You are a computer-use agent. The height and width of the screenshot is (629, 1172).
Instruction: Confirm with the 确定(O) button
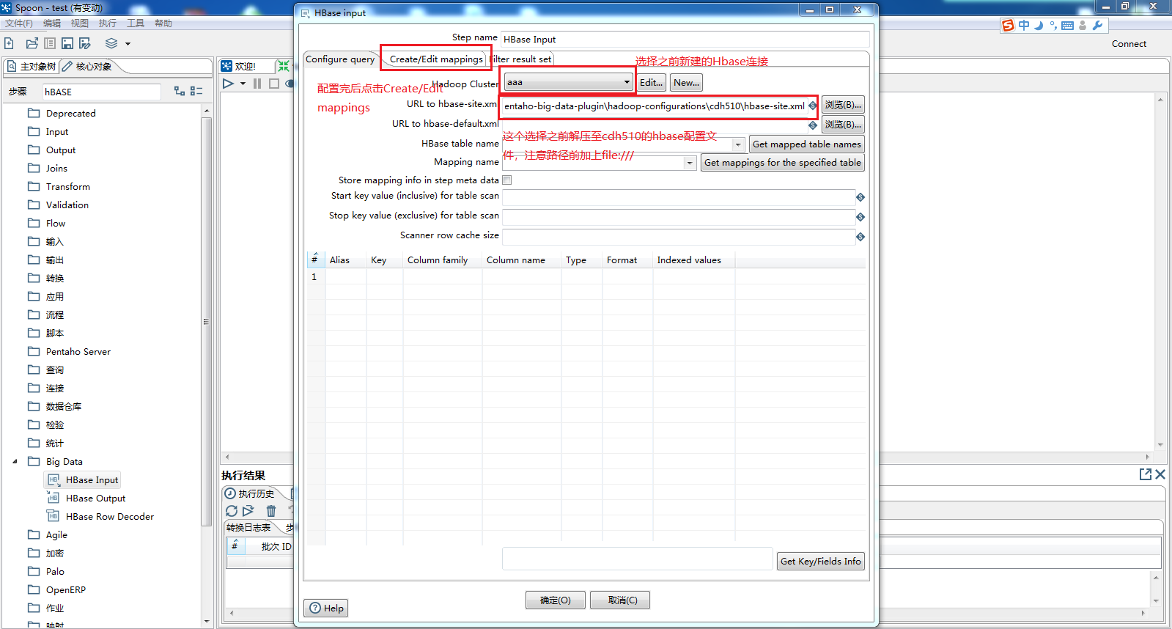click(x=555, y=600)
